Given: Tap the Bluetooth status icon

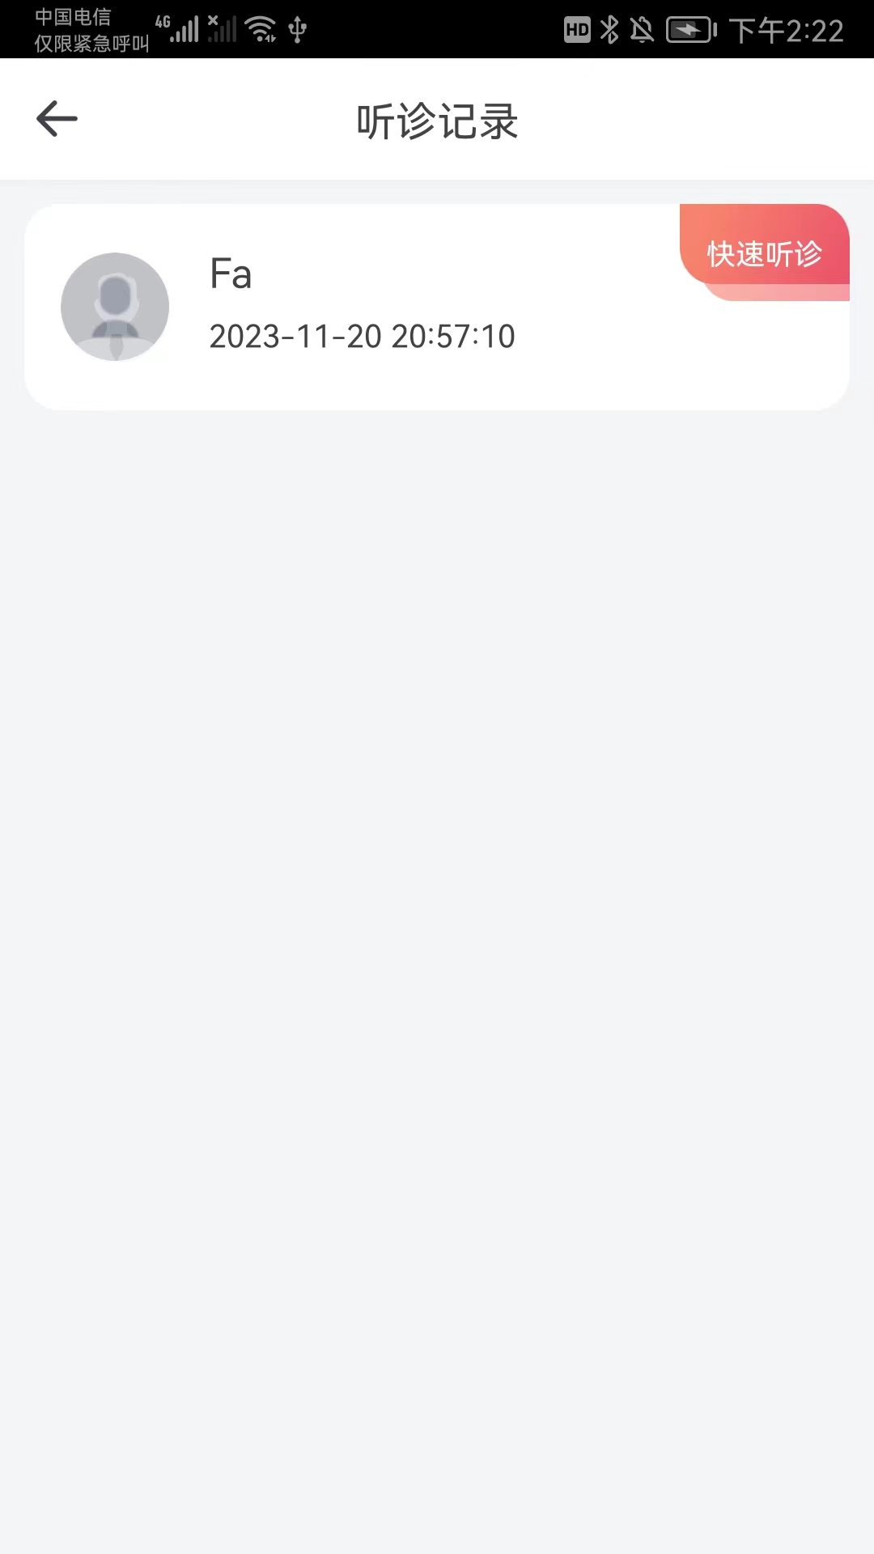Looking at the screenshot, I should coord(609,30).
